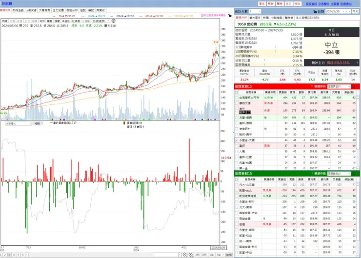
Task: Open help icon beside 區間周轉率
Action: coord(264,65)
